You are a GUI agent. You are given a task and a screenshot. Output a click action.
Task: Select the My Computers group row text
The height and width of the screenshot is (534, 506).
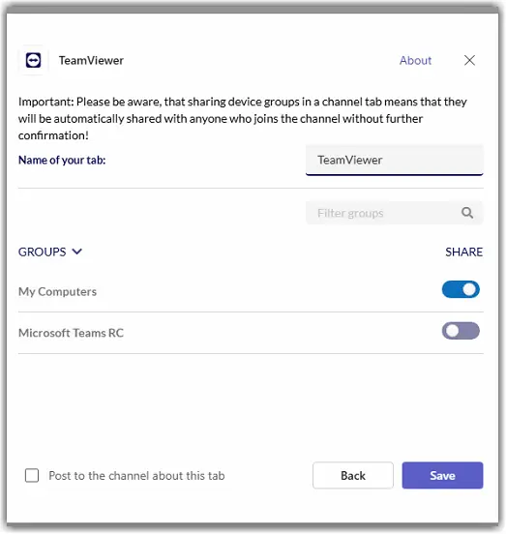[x=57, y=291]
